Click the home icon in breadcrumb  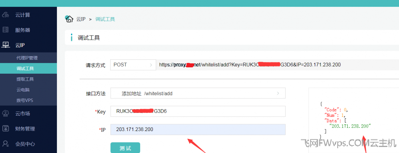tap(69, 19)
